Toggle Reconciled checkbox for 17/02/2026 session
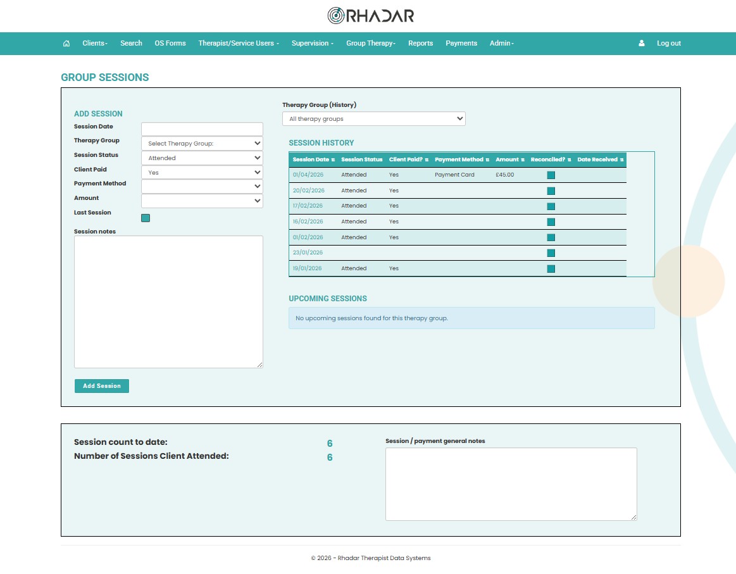 [x=551, y=206]
